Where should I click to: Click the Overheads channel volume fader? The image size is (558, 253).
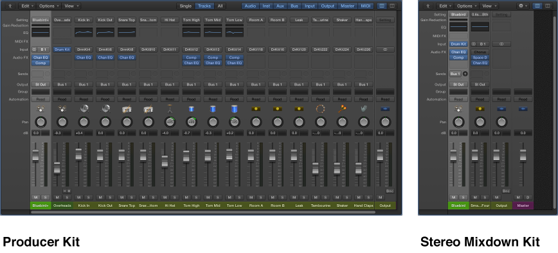[57, 168]
